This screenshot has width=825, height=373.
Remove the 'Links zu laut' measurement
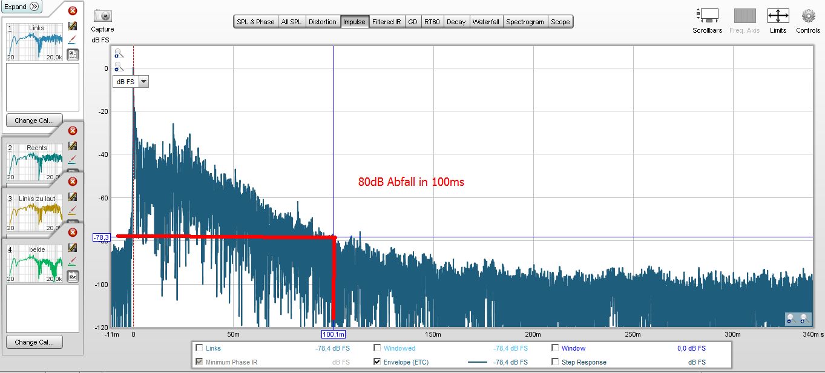73,182
